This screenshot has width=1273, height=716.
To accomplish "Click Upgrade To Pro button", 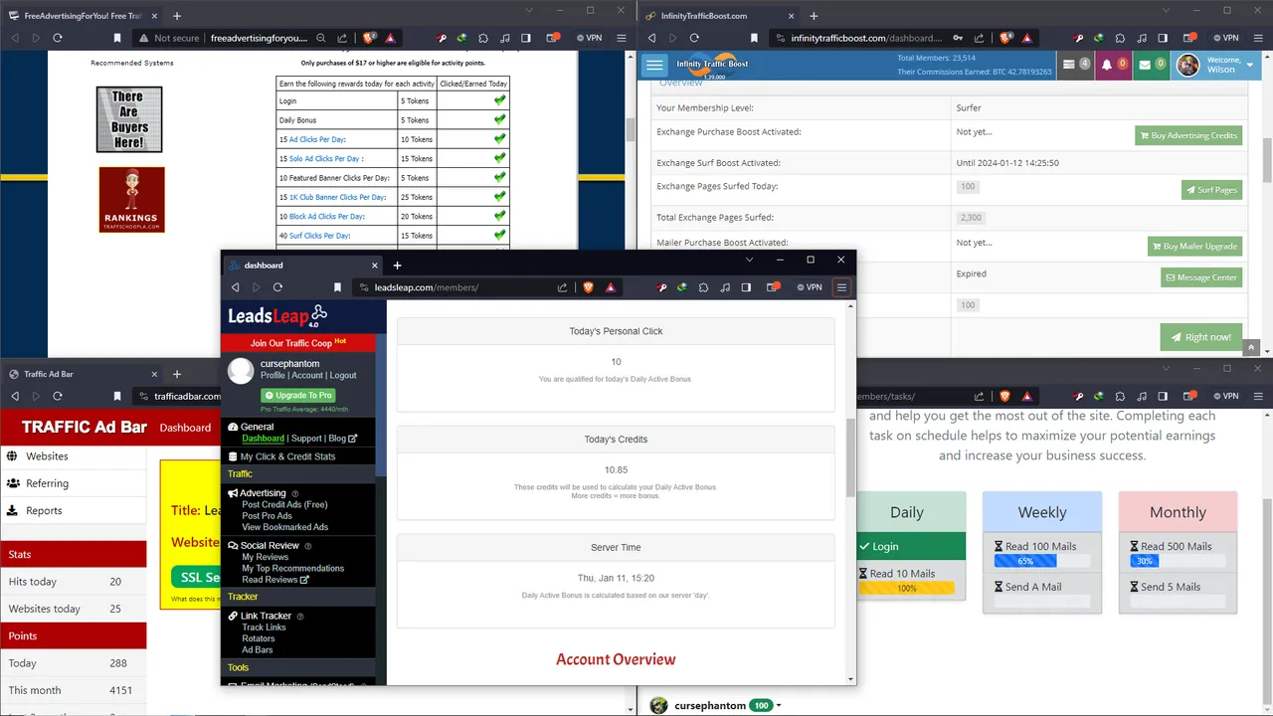I will [x=297, y=396].
